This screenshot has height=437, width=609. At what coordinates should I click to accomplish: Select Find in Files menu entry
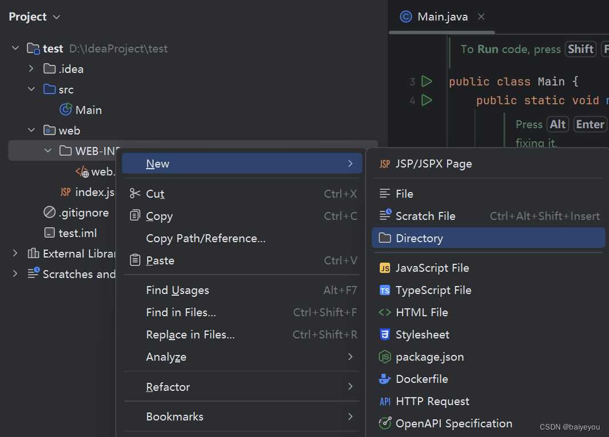coord(181,312)
